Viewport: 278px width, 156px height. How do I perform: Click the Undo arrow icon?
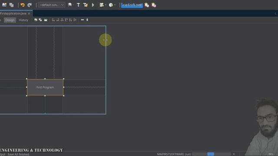pos(23,5)
